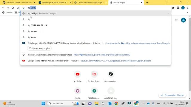Click the page vertical scrollbar
The height and width of the screenshot is (107, 191).
click(x=190, y=54)
